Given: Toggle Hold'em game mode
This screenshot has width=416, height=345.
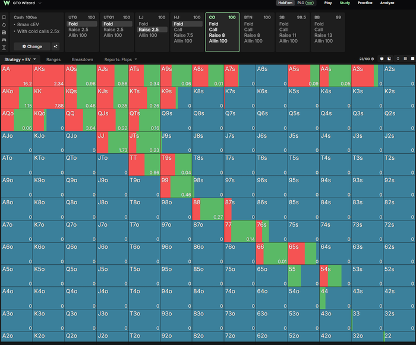Looking at the screenshot, I should coord(285,3).
